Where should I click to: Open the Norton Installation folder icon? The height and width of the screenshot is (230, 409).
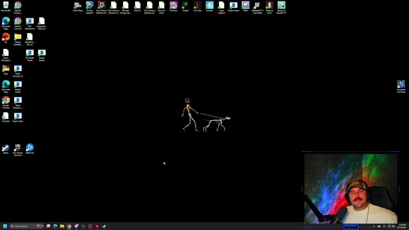click(x=18, y=40)
